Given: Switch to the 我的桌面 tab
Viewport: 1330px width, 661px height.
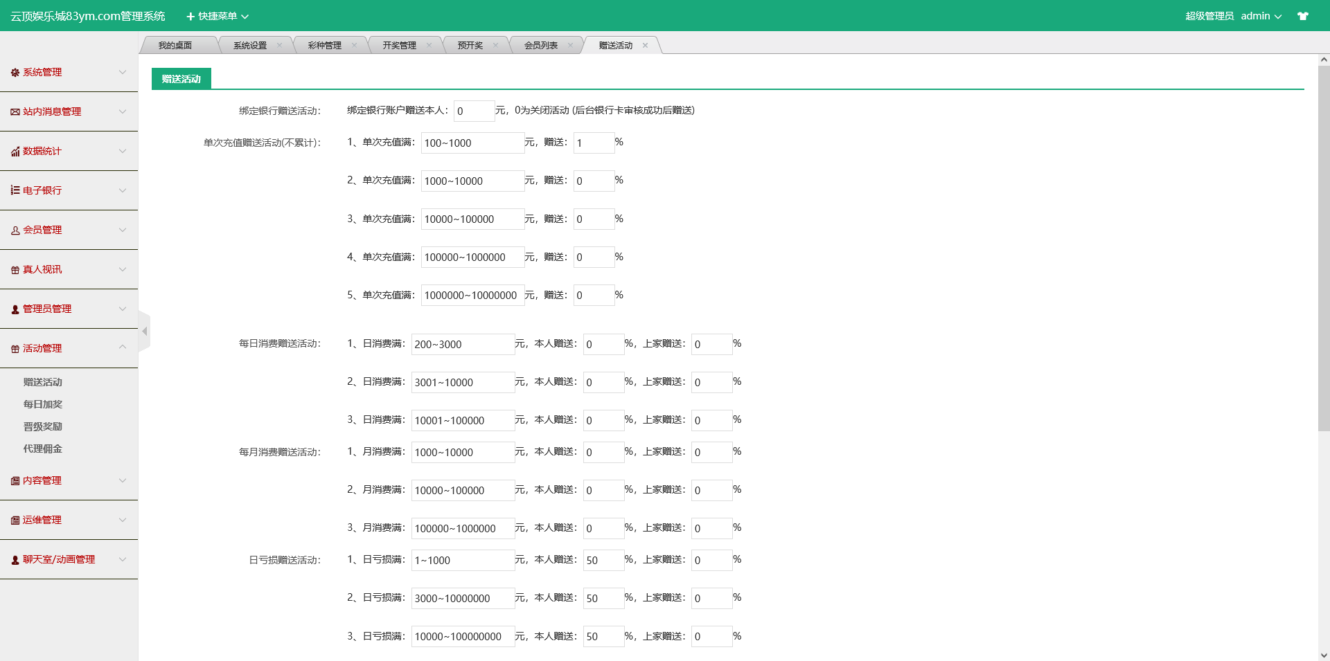Looking at the screenshot, I should tap(175, 46).
